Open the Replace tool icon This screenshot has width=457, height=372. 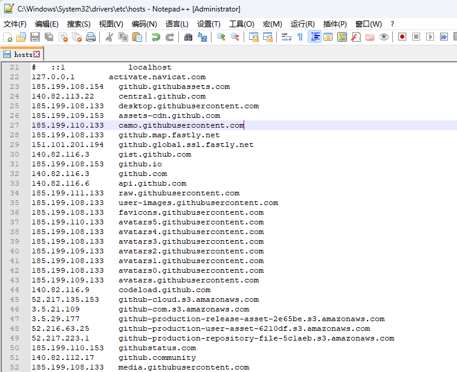tap(203, 37)
